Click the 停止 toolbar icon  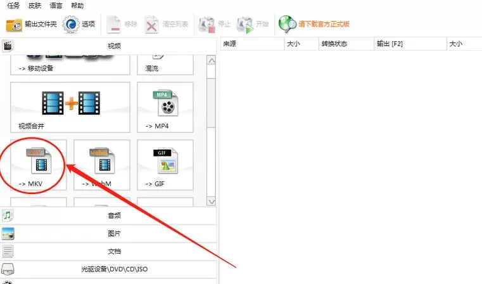click(206, 24)
